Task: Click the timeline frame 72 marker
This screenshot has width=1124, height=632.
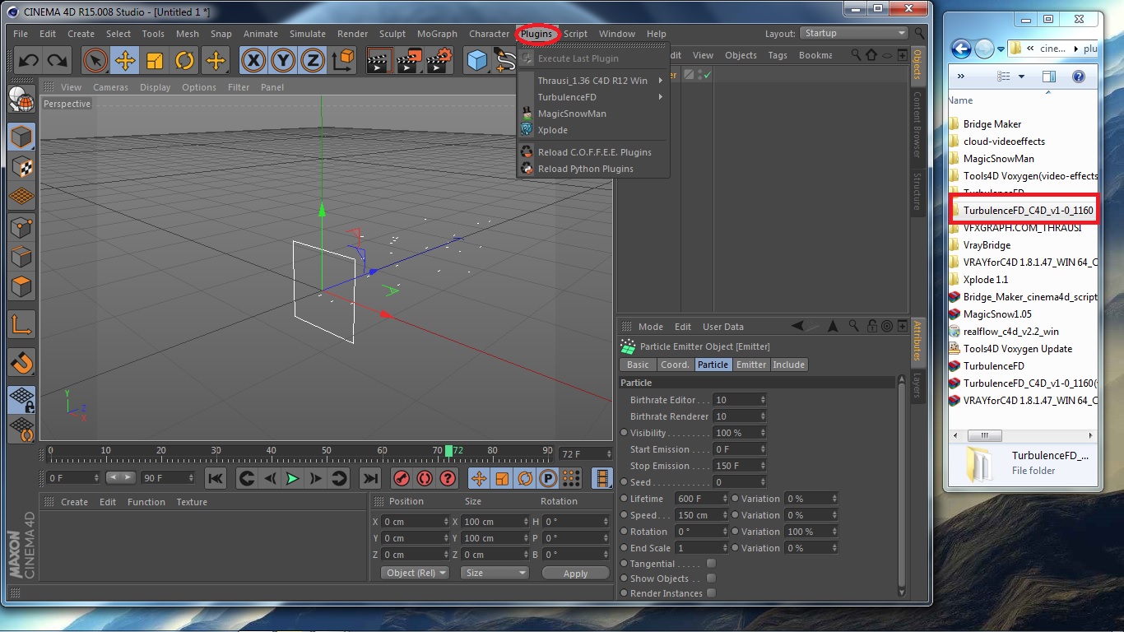Action: [448, 450]
